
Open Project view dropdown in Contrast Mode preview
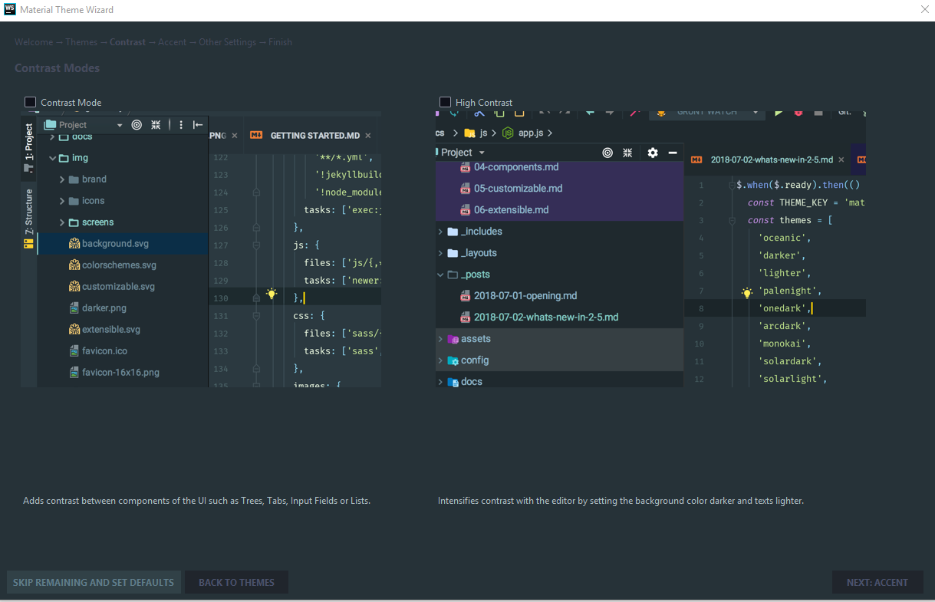point(120,125)
